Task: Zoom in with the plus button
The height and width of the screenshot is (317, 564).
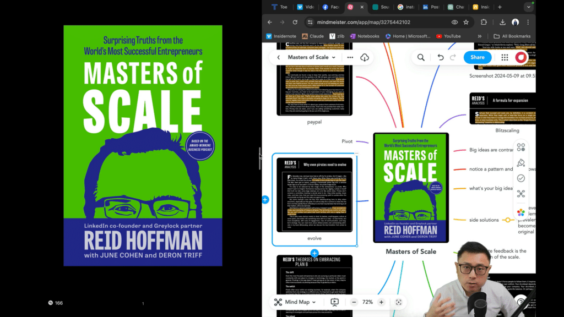Action: [x=381, y=302]
